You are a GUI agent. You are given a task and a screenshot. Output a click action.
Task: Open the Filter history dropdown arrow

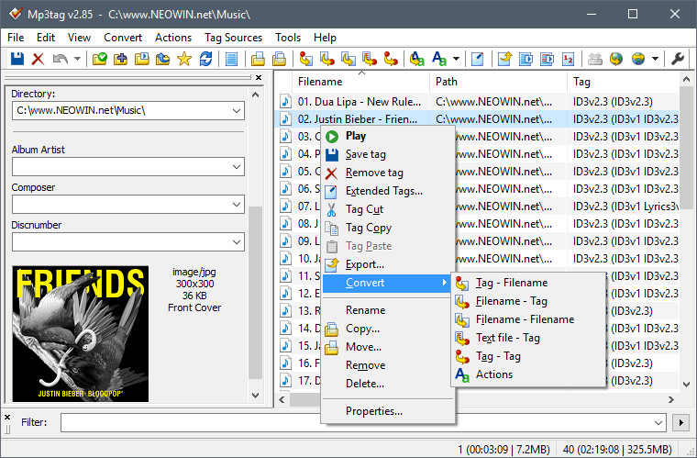tap(658, 422)
